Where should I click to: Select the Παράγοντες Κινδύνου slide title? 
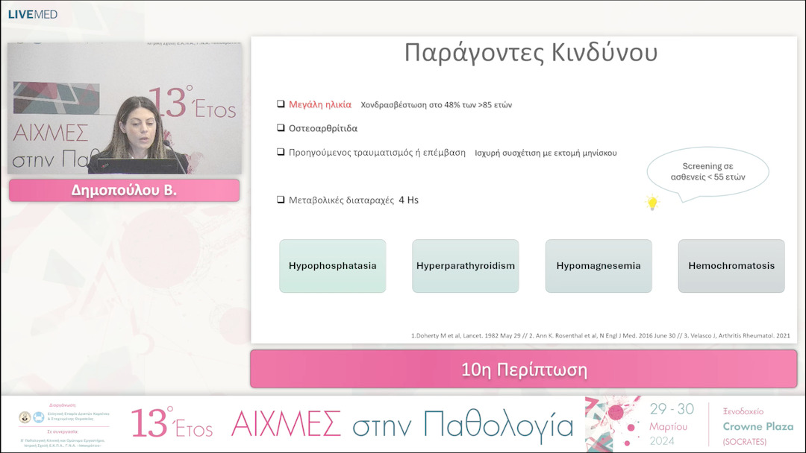coord(531,52)
